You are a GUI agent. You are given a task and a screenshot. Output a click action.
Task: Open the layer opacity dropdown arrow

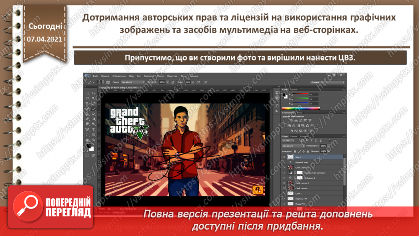click(x=328, y=146)
